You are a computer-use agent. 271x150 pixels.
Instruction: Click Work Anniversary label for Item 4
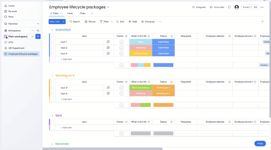pos(141,88)
